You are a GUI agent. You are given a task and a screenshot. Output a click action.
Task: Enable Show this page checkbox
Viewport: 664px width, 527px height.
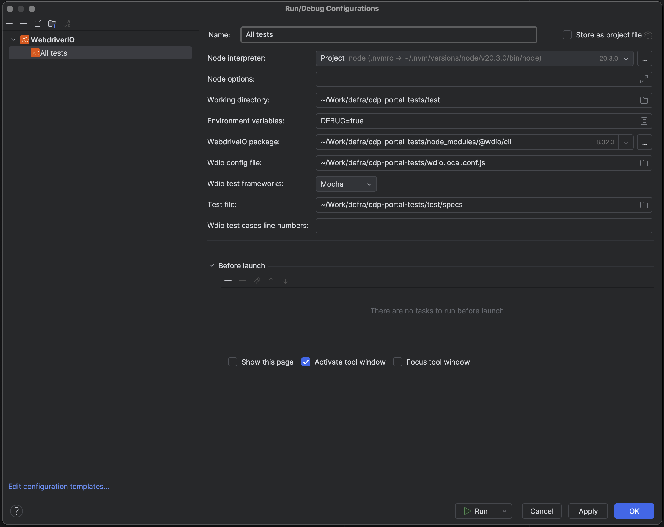click(x=232, y=362)
